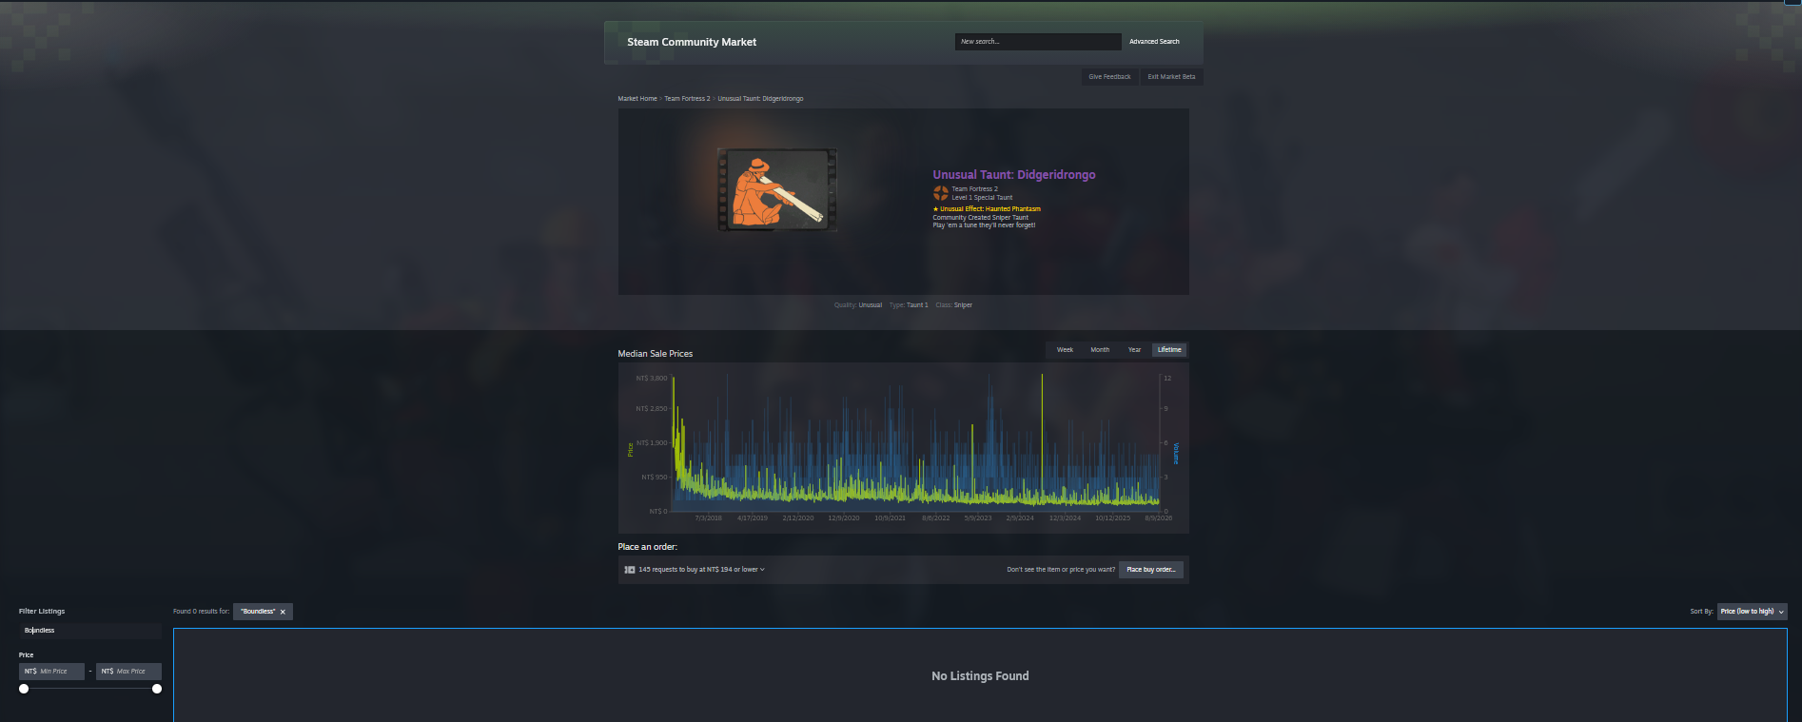
Task: Switch the price chart to Week view
Action: (x=1065, y=350)
